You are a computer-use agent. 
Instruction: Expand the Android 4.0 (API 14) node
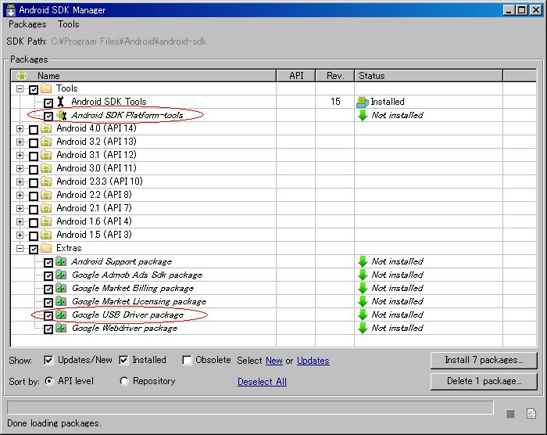[20, 128]
